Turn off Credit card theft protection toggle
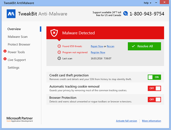The height and width of the screenshot is (130, 171). [x=154, y=77]
